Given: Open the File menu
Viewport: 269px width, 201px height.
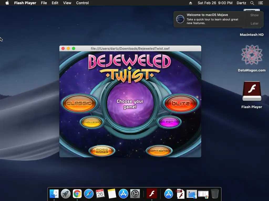Looking at the screenshot, I should 44,3.
